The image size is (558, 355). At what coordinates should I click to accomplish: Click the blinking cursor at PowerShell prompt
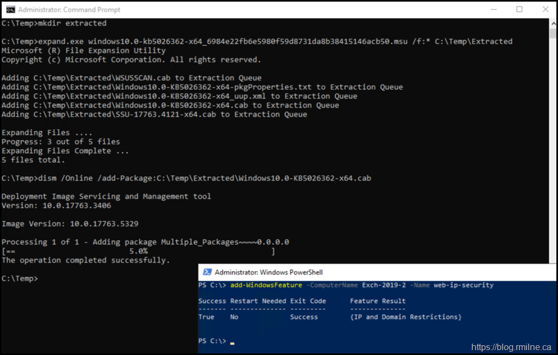[232, 343]
